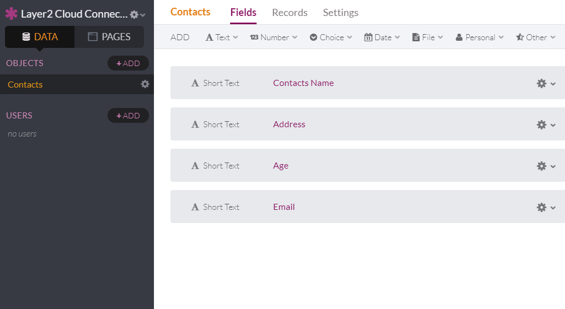Click the Users ADD button
The width and height of the screenshot is (565, 309).
point(128,116)
